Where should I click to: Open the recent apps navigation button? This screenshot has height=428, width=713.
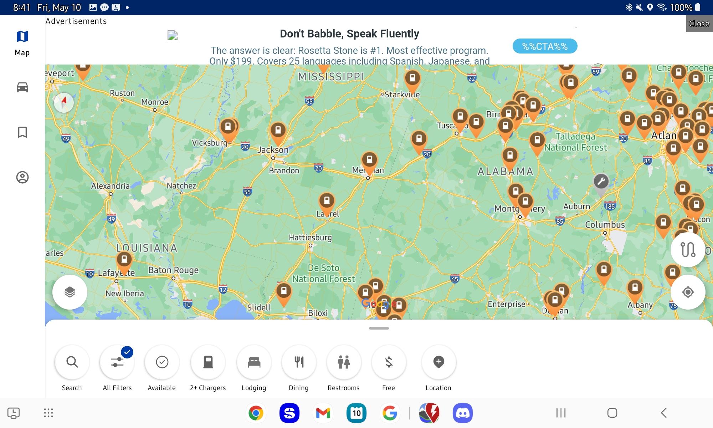click(561, 413)
